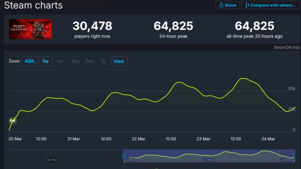The width and height of the screenshot is (301, 169).
Task: Click the 22 Mar axis label
Action: 138,139
